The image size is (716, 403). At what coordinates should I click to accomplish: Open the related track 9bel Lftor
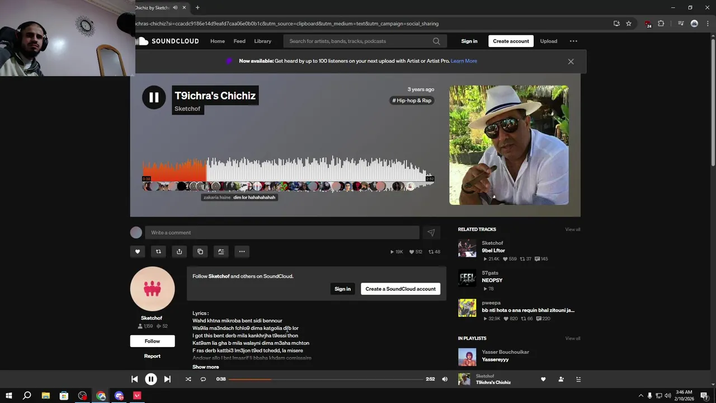493,251
